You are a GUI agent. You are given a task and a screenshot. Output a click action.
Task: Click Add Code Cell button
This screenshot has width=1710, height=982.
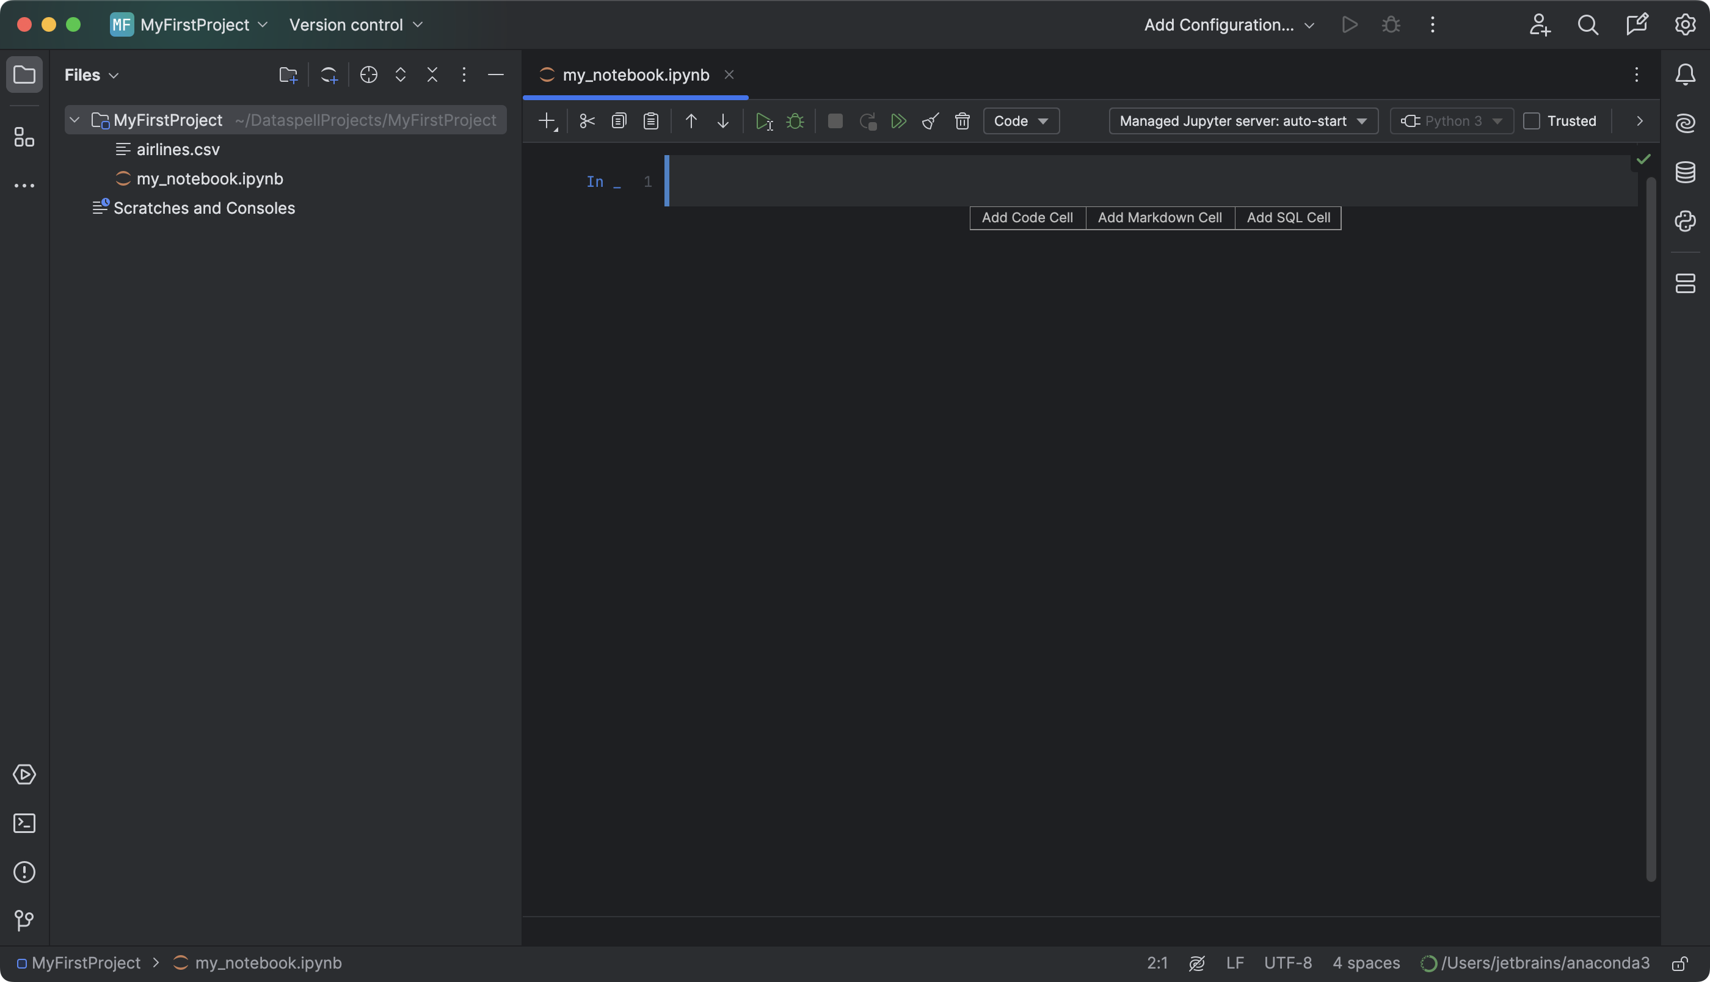click(1027, 218)
